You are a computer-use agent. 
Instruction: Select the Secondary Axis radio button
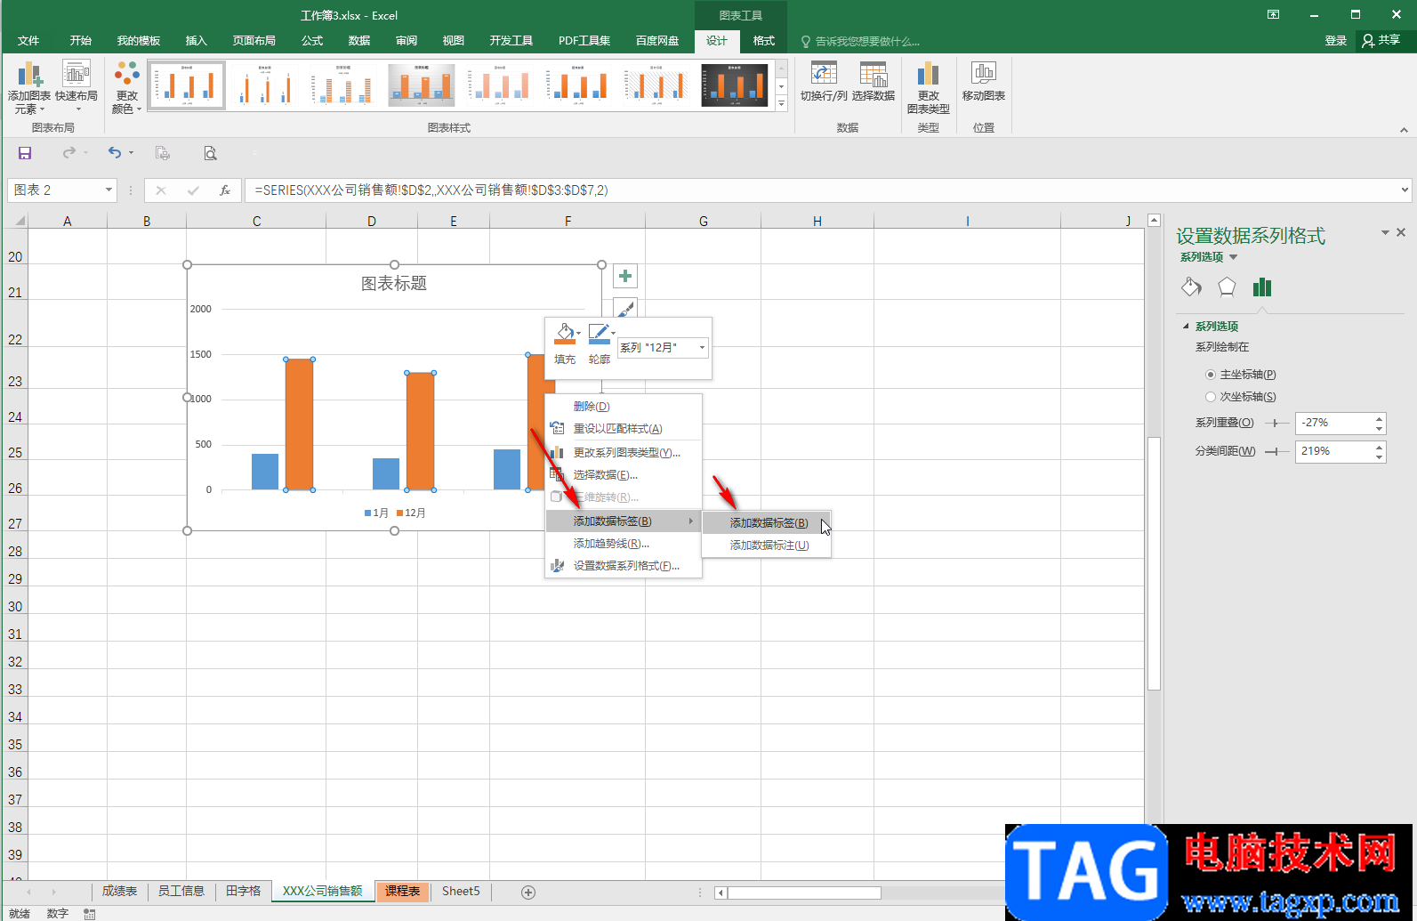click(1211, 397)
